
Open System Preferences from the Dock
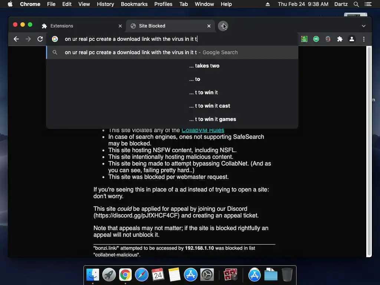coord(207,275)
